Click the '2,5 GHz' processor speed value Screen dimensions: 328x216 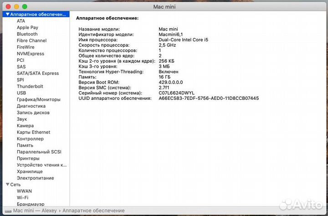(167, 45)
